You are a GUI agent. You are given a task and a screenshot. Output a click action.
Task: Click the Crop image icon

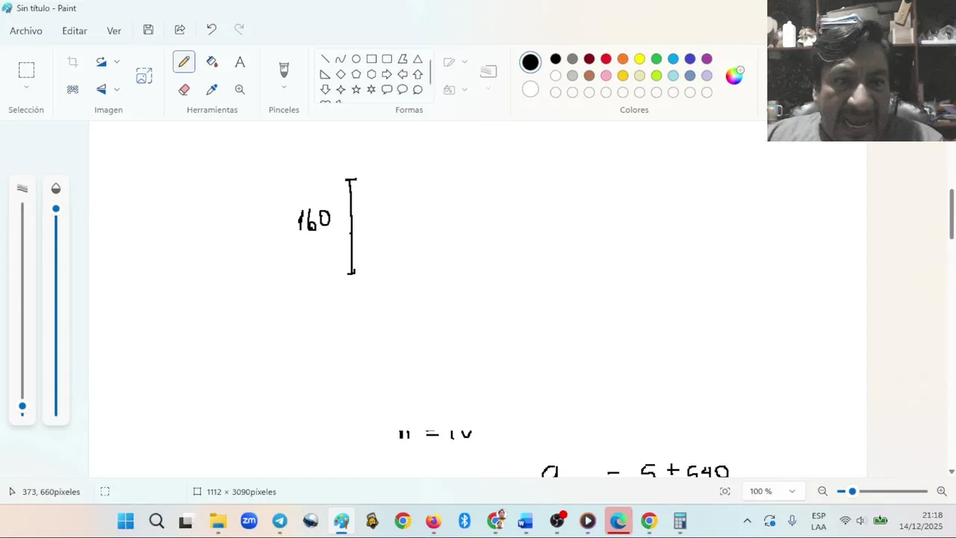[x=72, y=62]
